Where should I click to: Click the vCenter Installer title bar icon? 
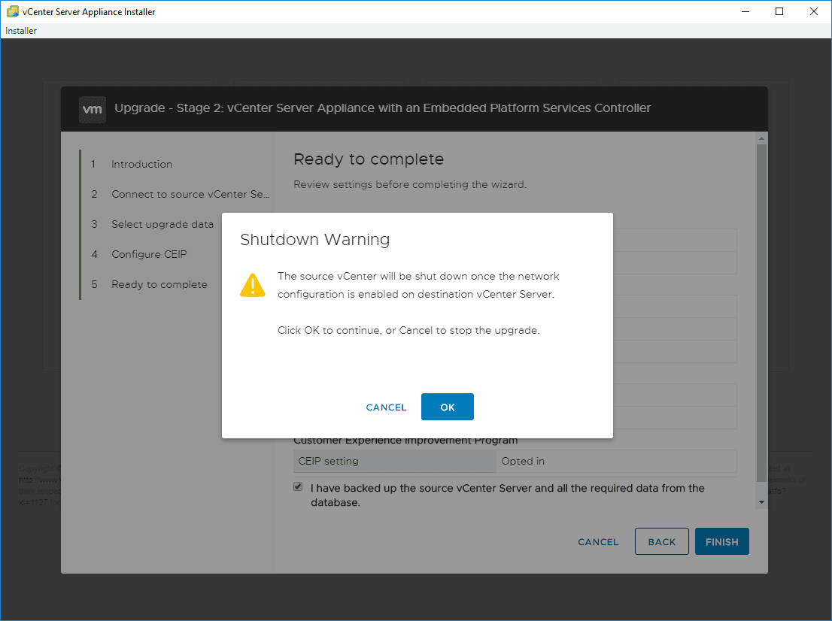coord(13,11)
